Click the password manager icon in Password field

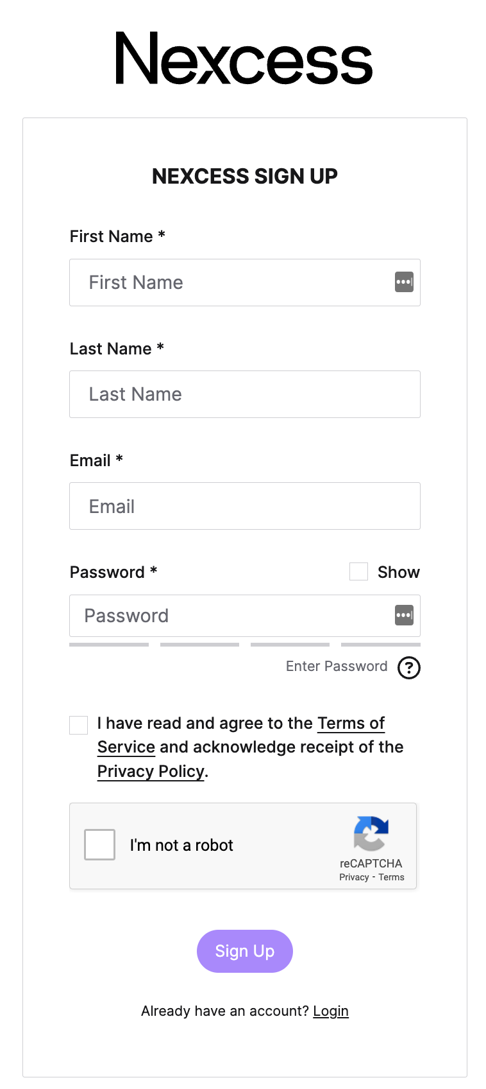pyautogui.click(x=404, y=615)
